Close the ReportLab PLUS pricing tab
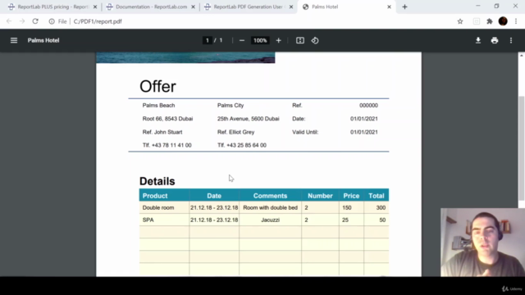The height and width of the screenshot is (295, 525). coord(95,7)
